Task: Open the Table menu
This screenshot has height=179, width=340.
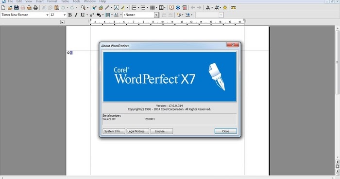Action: point(65,1)
